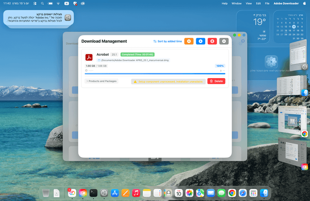This screenshot has height=201, width=310.
Task: Click the Wi-Fi status icon in menu bar
Action: [58, 3]
